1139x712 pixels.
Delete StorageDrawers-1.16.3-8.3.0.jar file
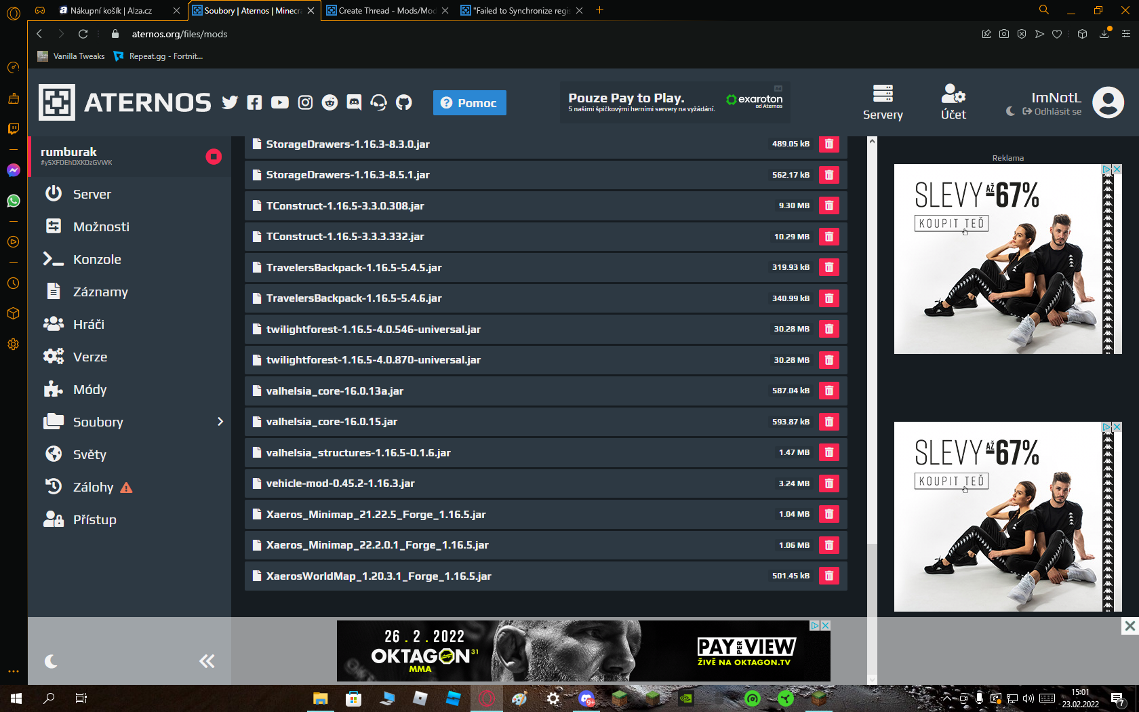click(828, 144)
